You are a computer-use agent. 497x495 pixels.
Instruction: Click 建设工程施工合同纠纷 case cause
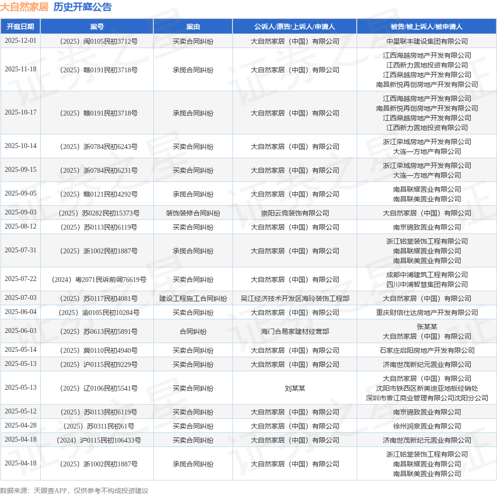tap(193, 298)
